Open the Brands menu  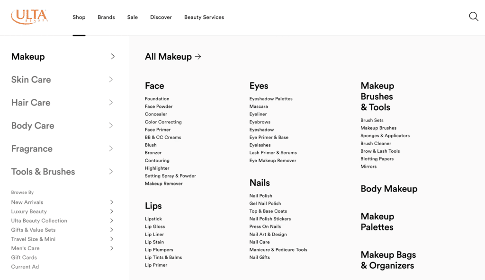[x=106, y=17]
